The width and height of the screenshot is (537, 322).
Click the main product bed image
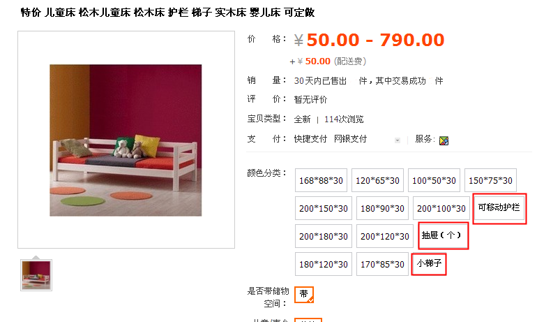click(126, 140)
